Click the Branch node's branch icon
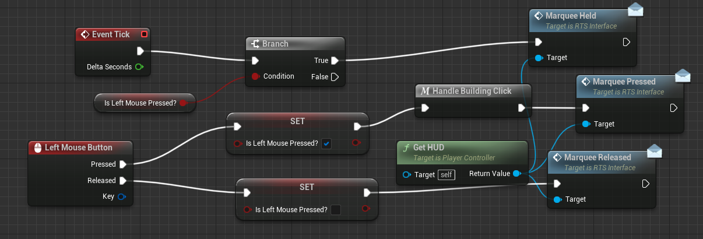Viewport: 703px width, 239px height. tap(255, 44)
